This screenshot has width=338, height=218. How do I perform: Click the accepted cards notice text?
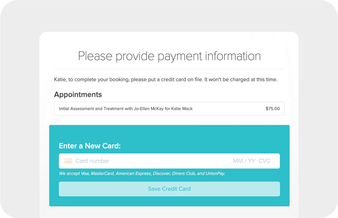[x=142, y=173]
